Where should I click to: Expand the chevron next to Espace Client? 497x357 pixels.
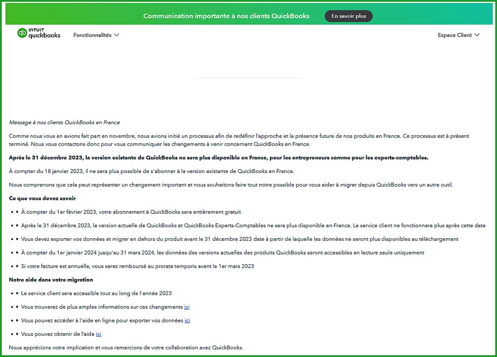point(477,35)
